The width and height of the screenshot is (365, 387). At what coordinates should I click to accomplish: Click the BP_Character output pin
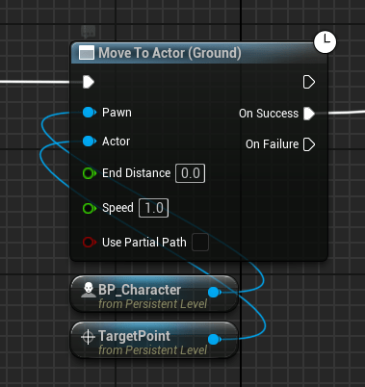214,292
